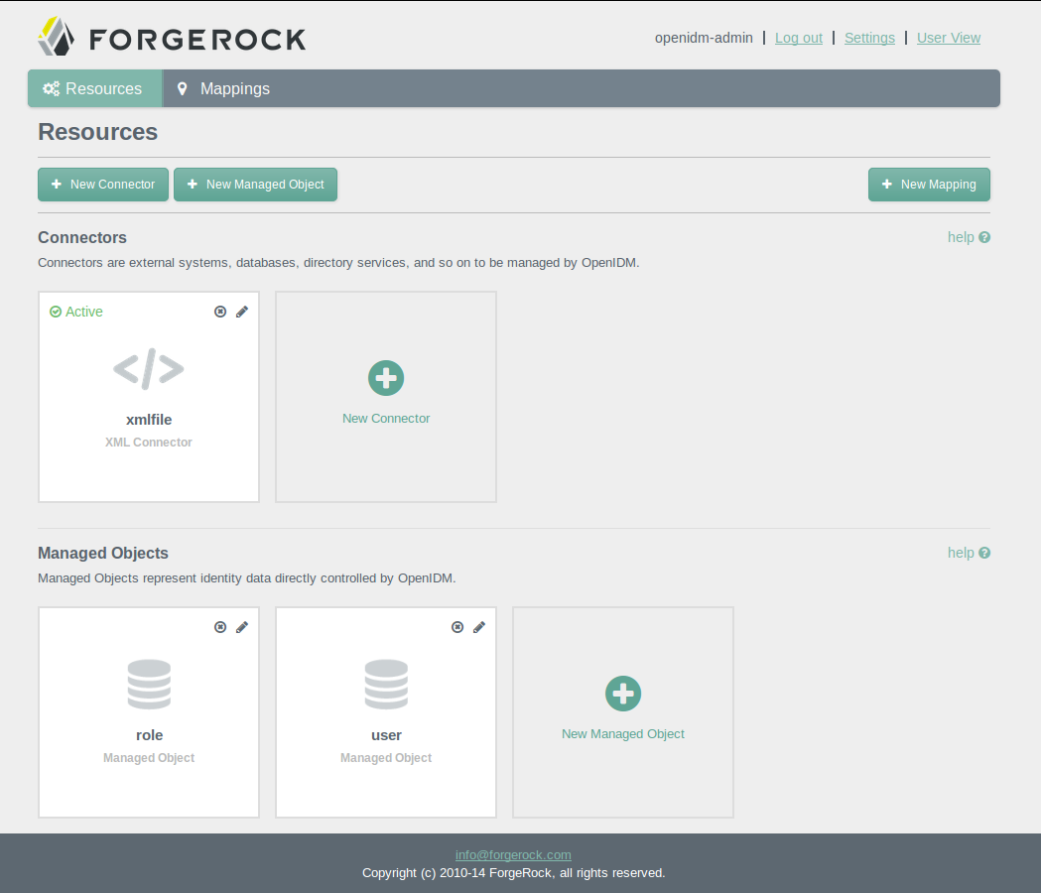Edit the user managed object
Screen dimensions: 1041x893
click(479, 627)
